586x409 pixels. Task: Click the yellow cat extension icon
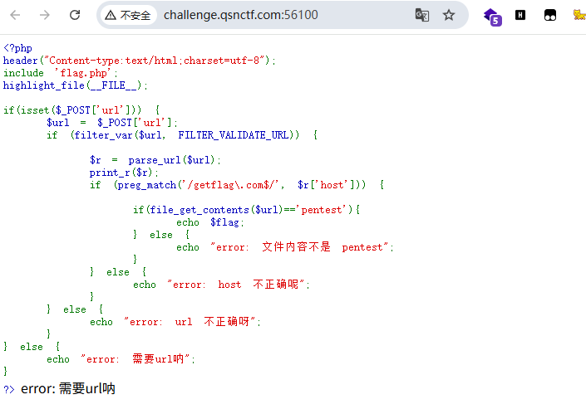[578, 15]
